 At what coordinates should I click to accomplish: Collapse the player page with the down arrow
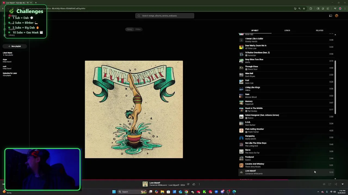click(342, 184)
